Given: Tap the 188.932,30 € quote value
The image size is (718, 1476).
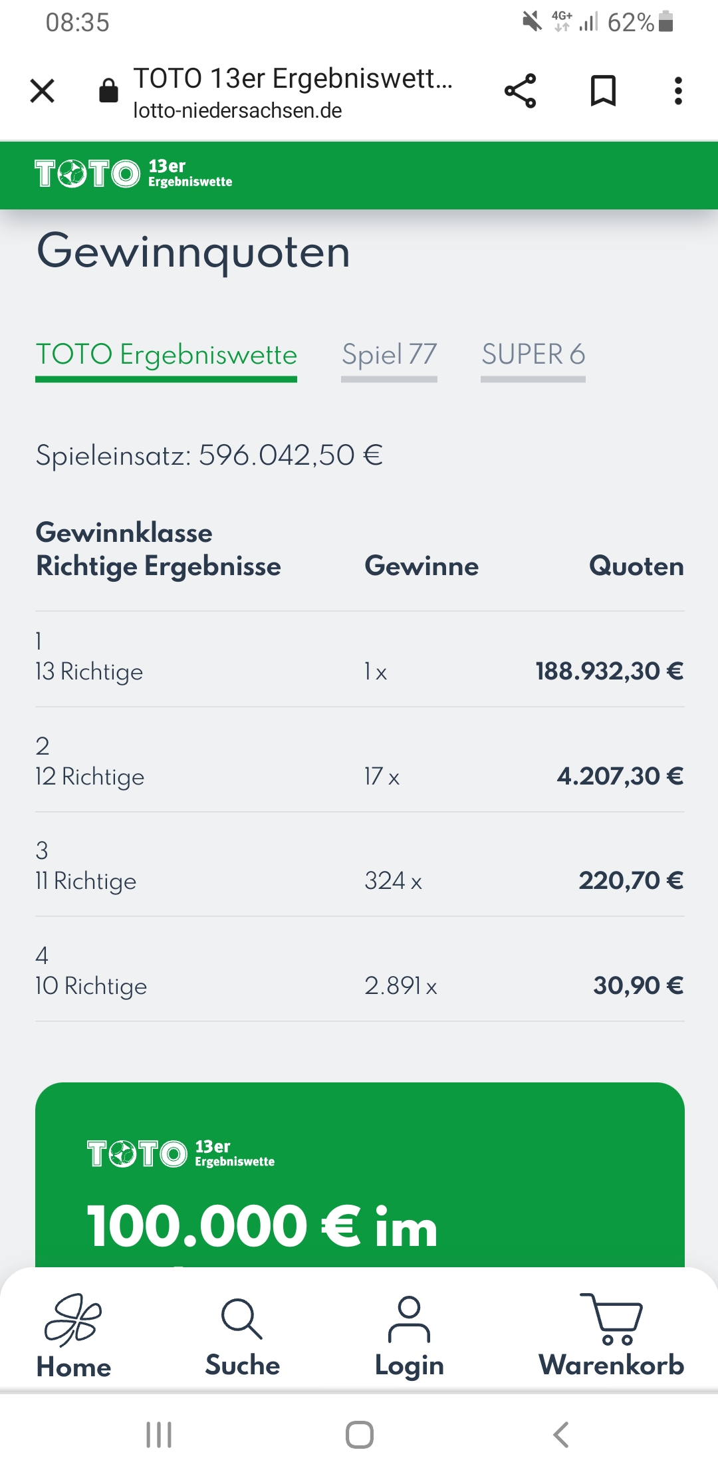Looking at the screenshot, I should point(610,671).
